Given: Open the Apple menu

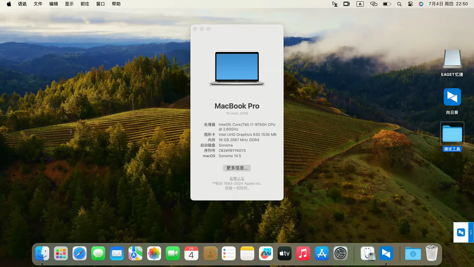Looking at the screenshot, I should tap(9, 4).
